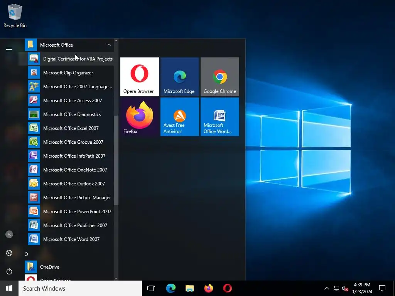Open Microsoft Office 2007 Language settings icon
The image size is (395, 296).
34,86
